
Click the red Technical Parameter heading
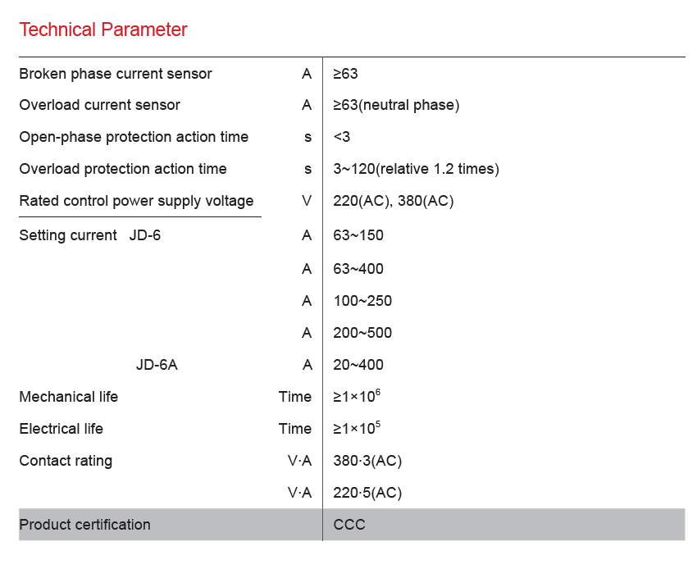[103, 30]
